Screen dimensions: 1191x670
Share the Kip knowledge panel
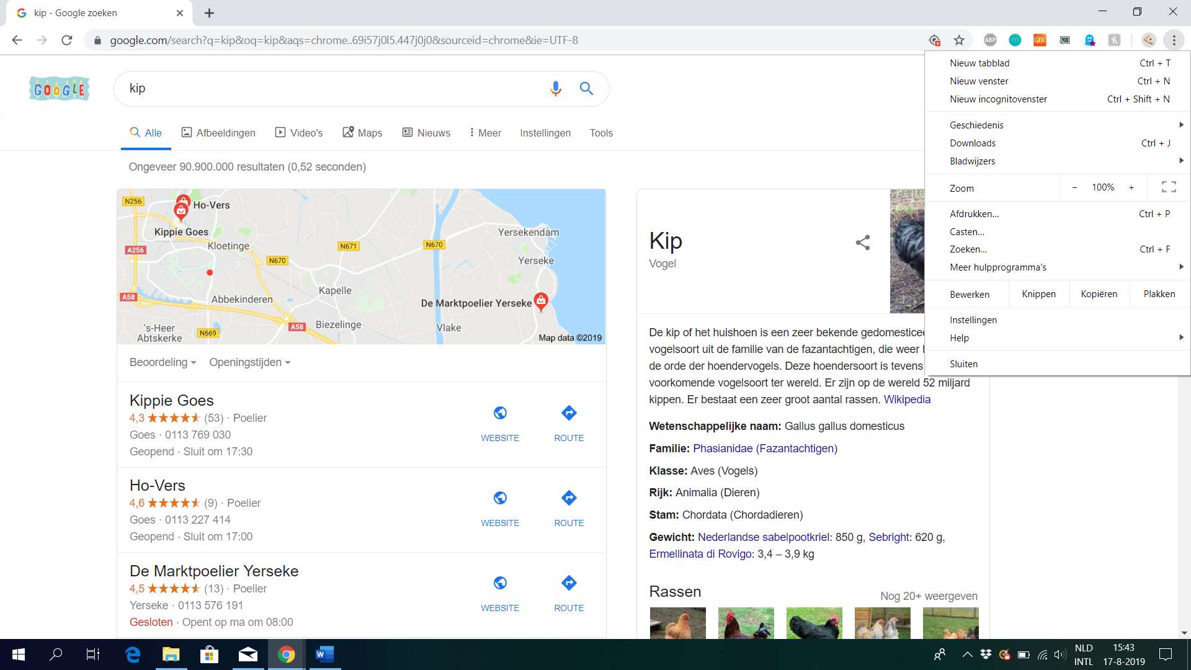point(863,243)
